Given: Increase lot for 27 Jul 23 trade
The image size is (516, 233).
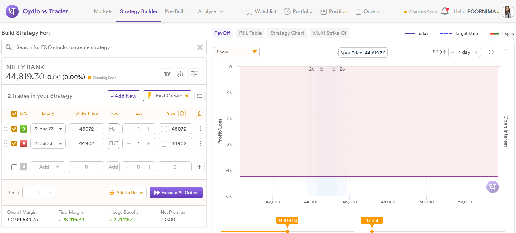Looking at the screenshot, I should click(x=148, y=143).
